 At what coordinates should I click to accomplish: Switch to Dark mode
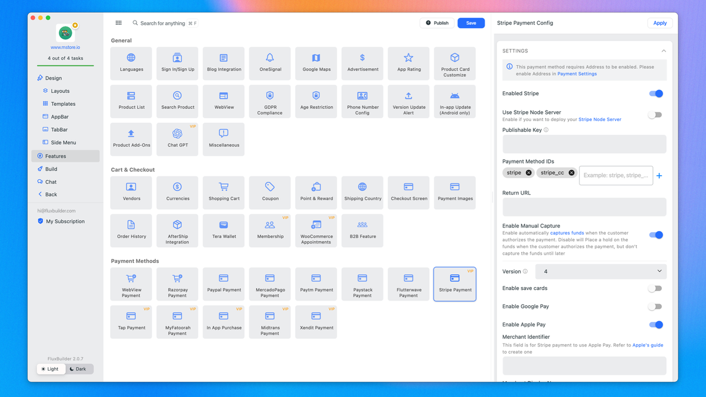79,369
